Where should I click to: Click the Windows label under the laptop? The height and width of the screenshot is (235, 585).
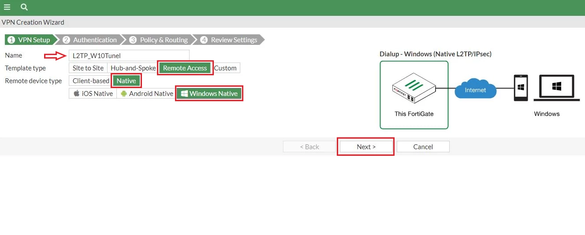pyautogui.click(x=547, y=114)
